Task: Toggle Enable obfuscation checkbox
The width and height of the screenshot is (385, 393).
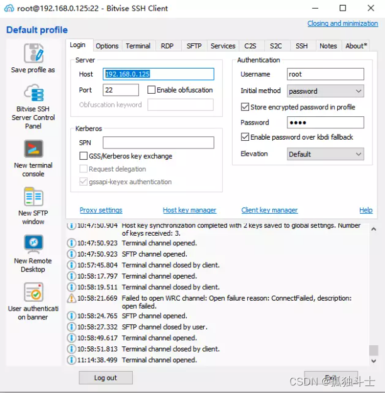Action: coord(151,90)
